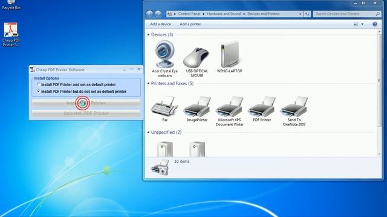The height and width of the screenshot is (217, 387).
Task: Click the Back navigation arrow
Action: coord(149,14)
